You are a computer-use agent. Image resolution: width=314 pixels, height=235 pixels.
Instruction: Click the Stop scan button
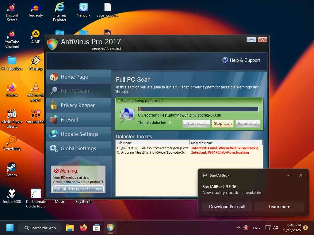[x=223, y=124]
